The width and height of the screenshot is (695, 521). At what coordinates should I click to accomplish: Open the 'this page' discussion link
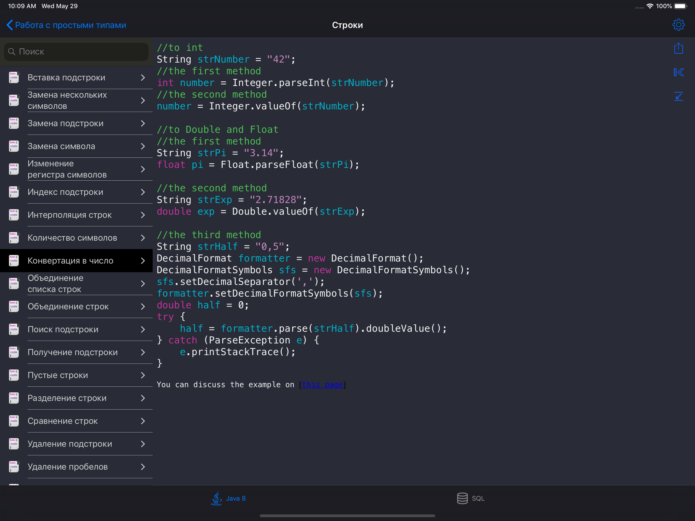click(x=322, y=385)
